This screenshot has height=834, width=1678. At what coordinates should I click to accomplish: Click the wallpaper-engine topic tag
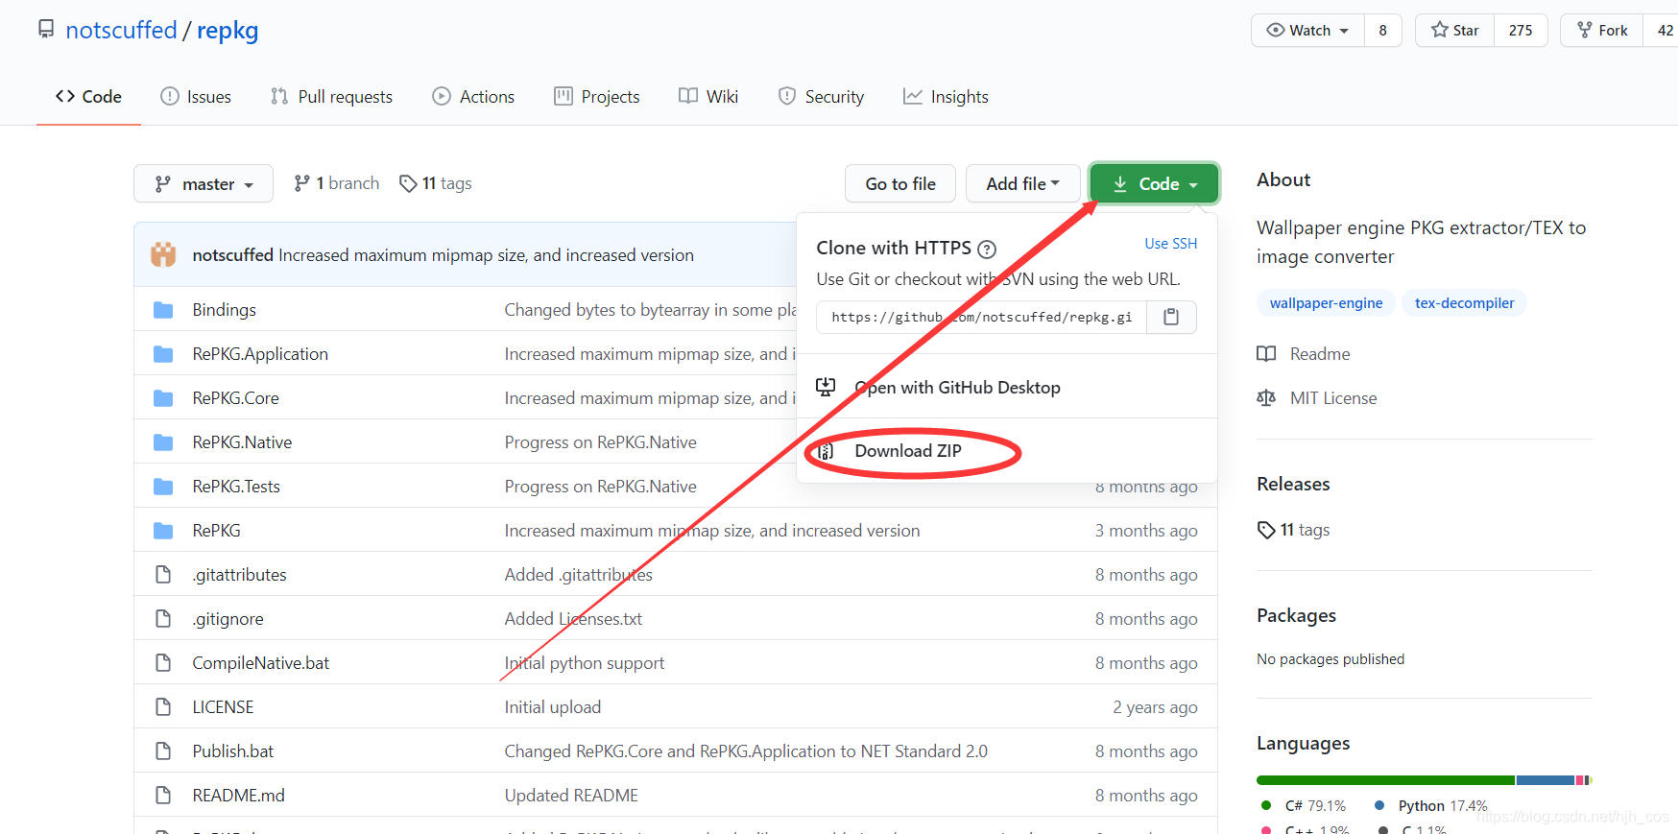1326,303
